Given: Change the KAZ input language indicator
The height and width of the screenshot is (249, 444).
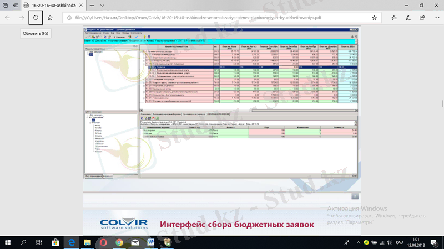Looking at the screenshot, I should tap(400, 242).
